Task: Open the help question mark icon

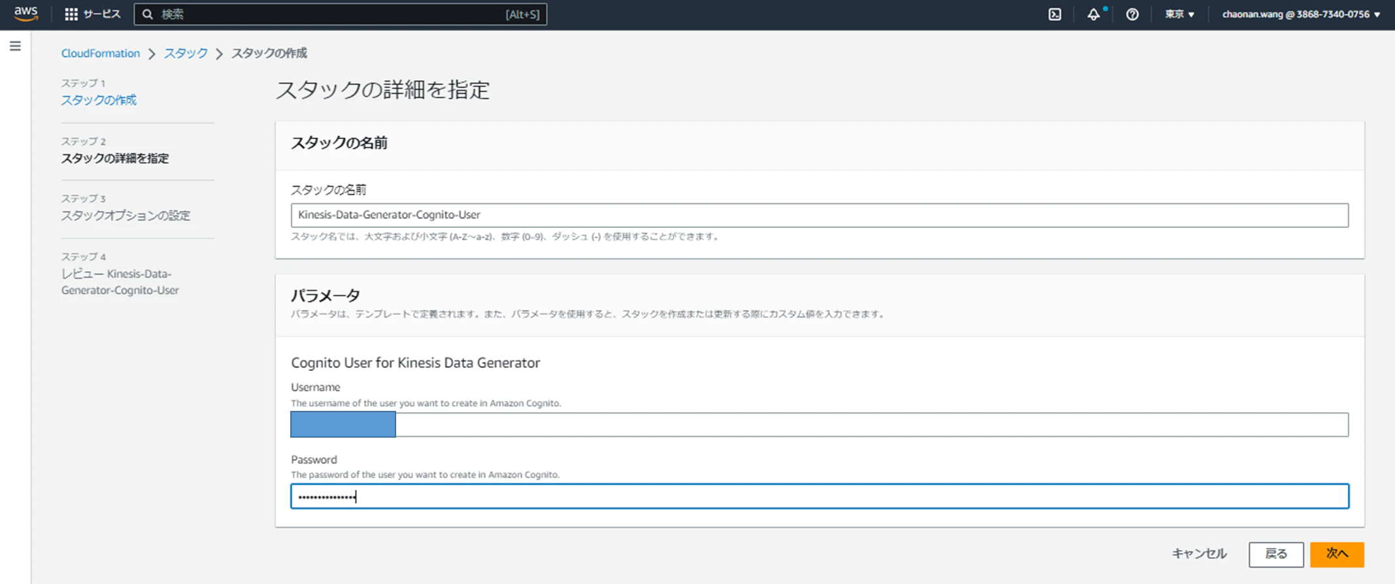Action: (1132, 14)
